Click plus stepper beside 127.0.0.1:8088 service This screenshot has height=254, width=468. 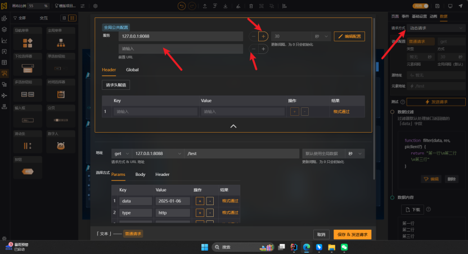tap(263, 37)
